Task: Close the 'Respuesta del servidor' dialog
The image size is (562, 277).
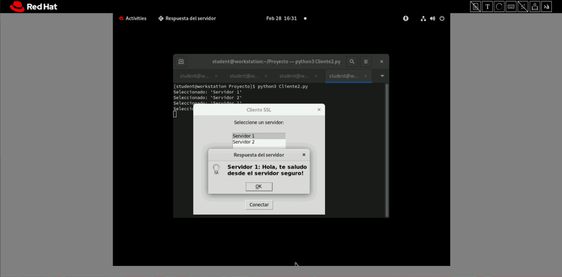Action: [x=304, y=155]
